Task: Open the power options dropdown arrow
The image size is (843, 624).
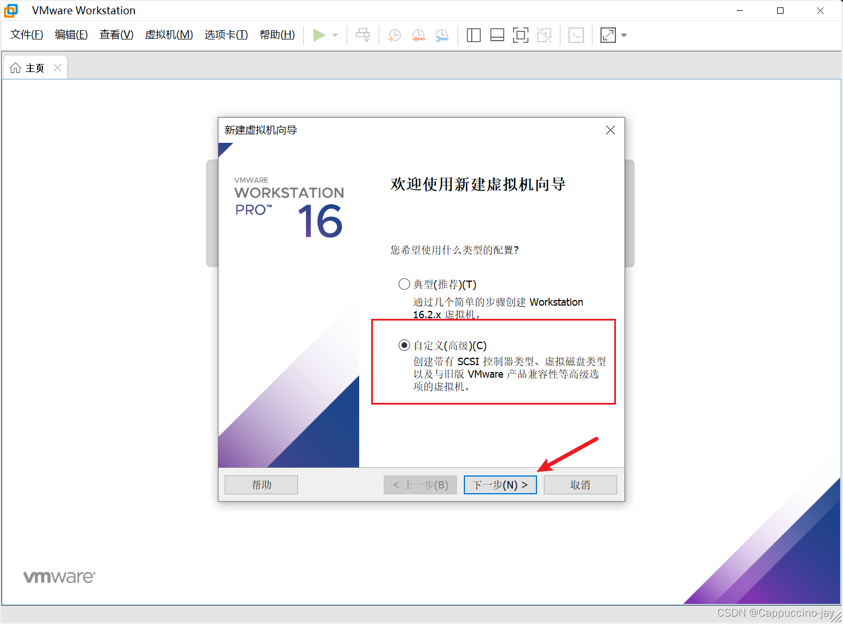Action: pyautogui.click(x=335, y=35)
